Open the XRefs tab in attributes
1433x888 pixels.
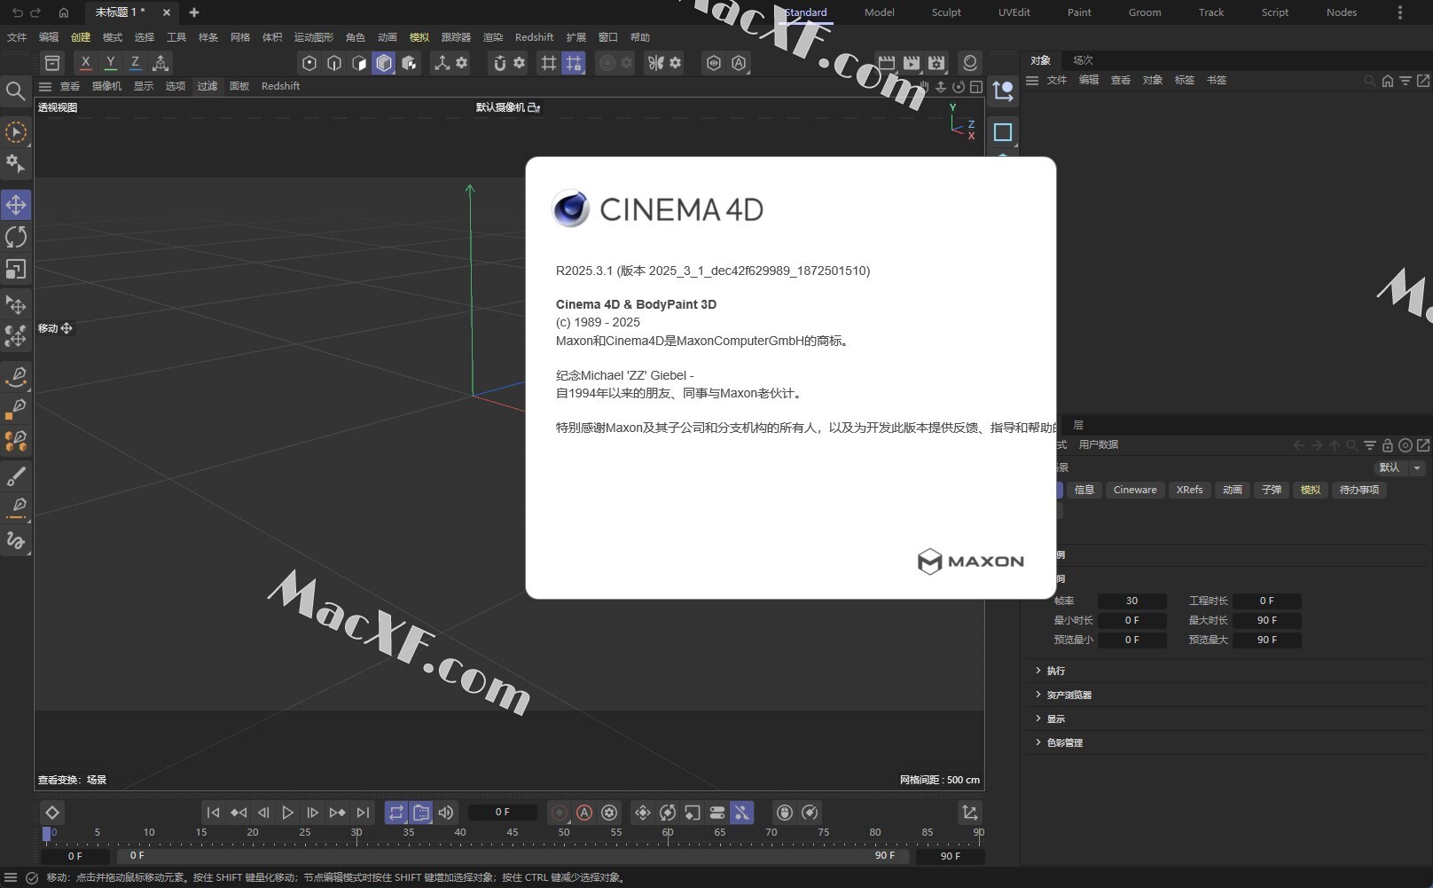[x=1189, y=490]
